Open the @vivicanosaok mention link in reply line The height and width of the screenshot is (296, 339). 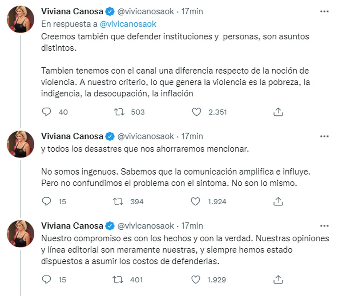128,24
